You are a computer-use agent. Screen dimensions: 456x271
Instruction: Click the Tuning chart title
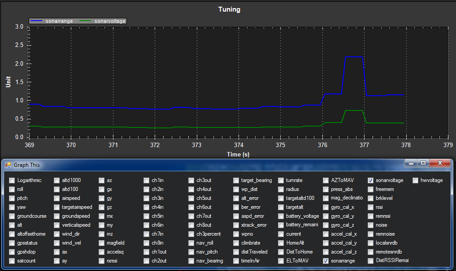(x=229, y=9)
